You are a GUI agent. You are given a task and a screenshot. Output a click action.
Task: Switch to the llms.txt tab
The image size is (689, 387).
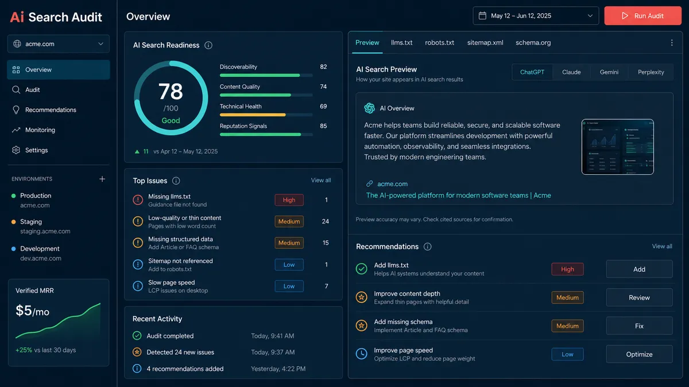[x=402, y=42]
